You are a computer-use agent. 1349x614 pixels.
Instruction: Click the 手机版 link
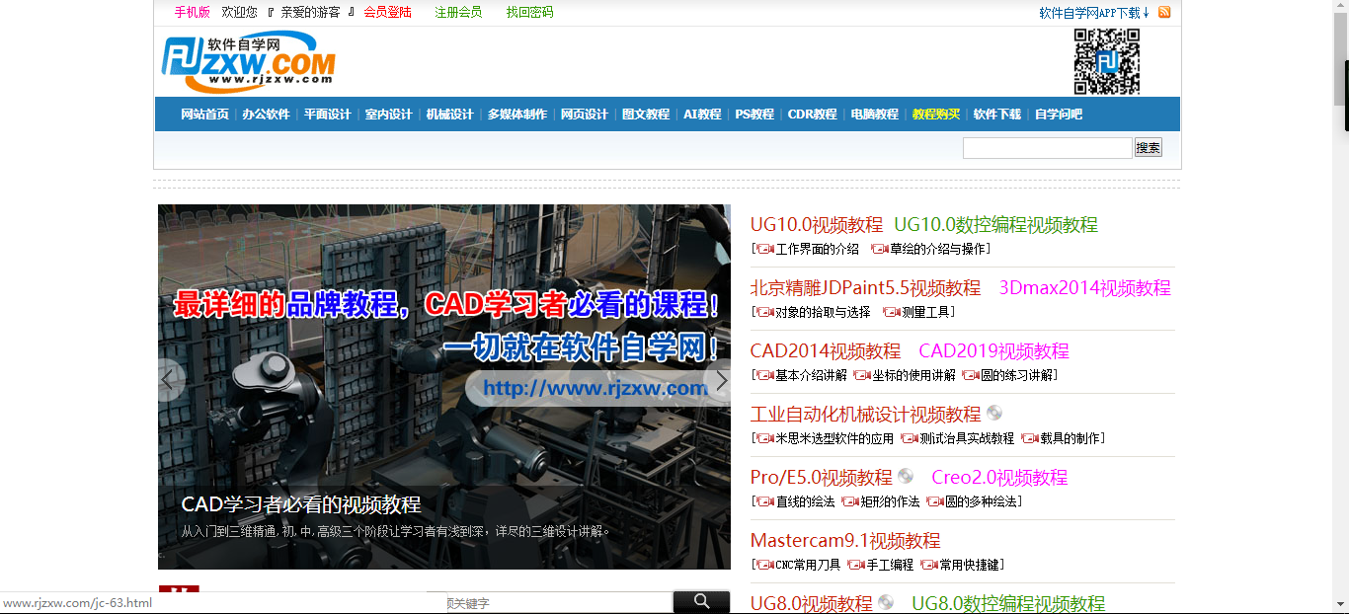click(192, 13)
